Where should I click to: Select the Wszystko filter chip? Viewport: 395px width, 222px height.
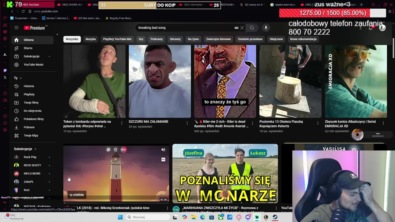click(x=72, y=39)
